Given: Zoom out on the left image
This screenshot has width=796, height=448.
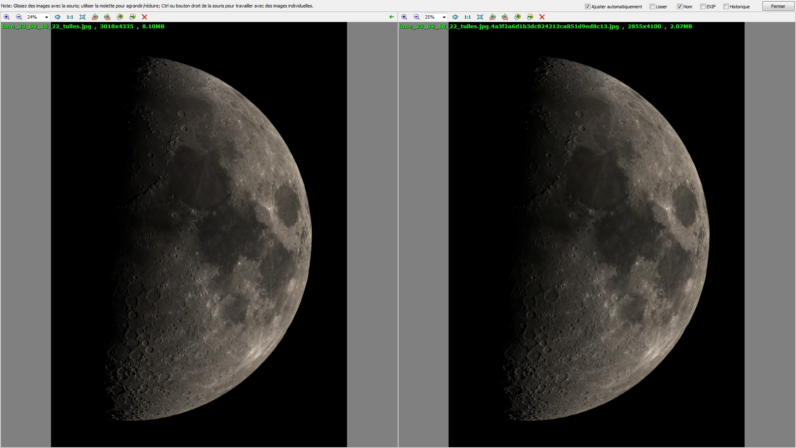Looking at the screenshot, I should (19, 17).
